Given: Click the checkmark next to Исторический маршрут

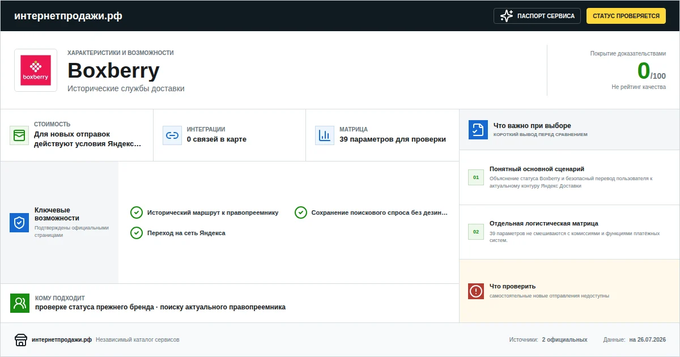Looking at the screenshot, I should (x=137, y=212).
